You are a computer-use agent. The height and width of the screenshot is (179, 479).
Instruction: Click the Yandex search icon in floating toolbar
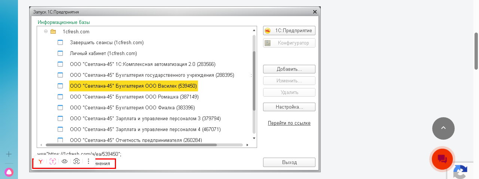point(40,161)
